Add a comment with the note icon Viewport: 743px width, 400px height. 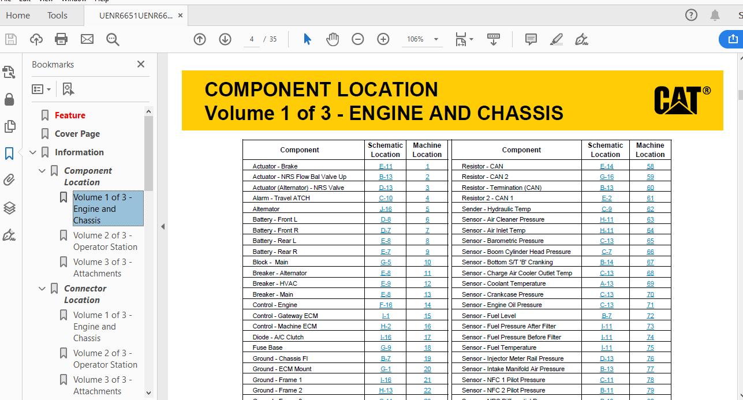click(x=531, y=39)
